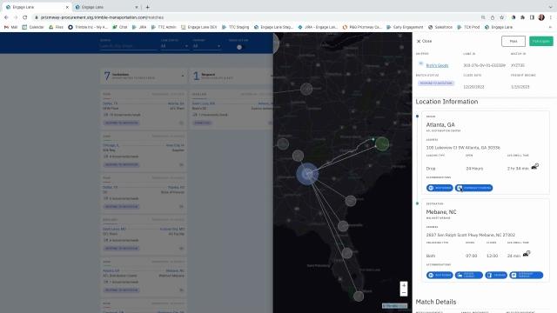Expand the 7 Invitations column header
Screen dimensions: 557x313
[143, 76]
